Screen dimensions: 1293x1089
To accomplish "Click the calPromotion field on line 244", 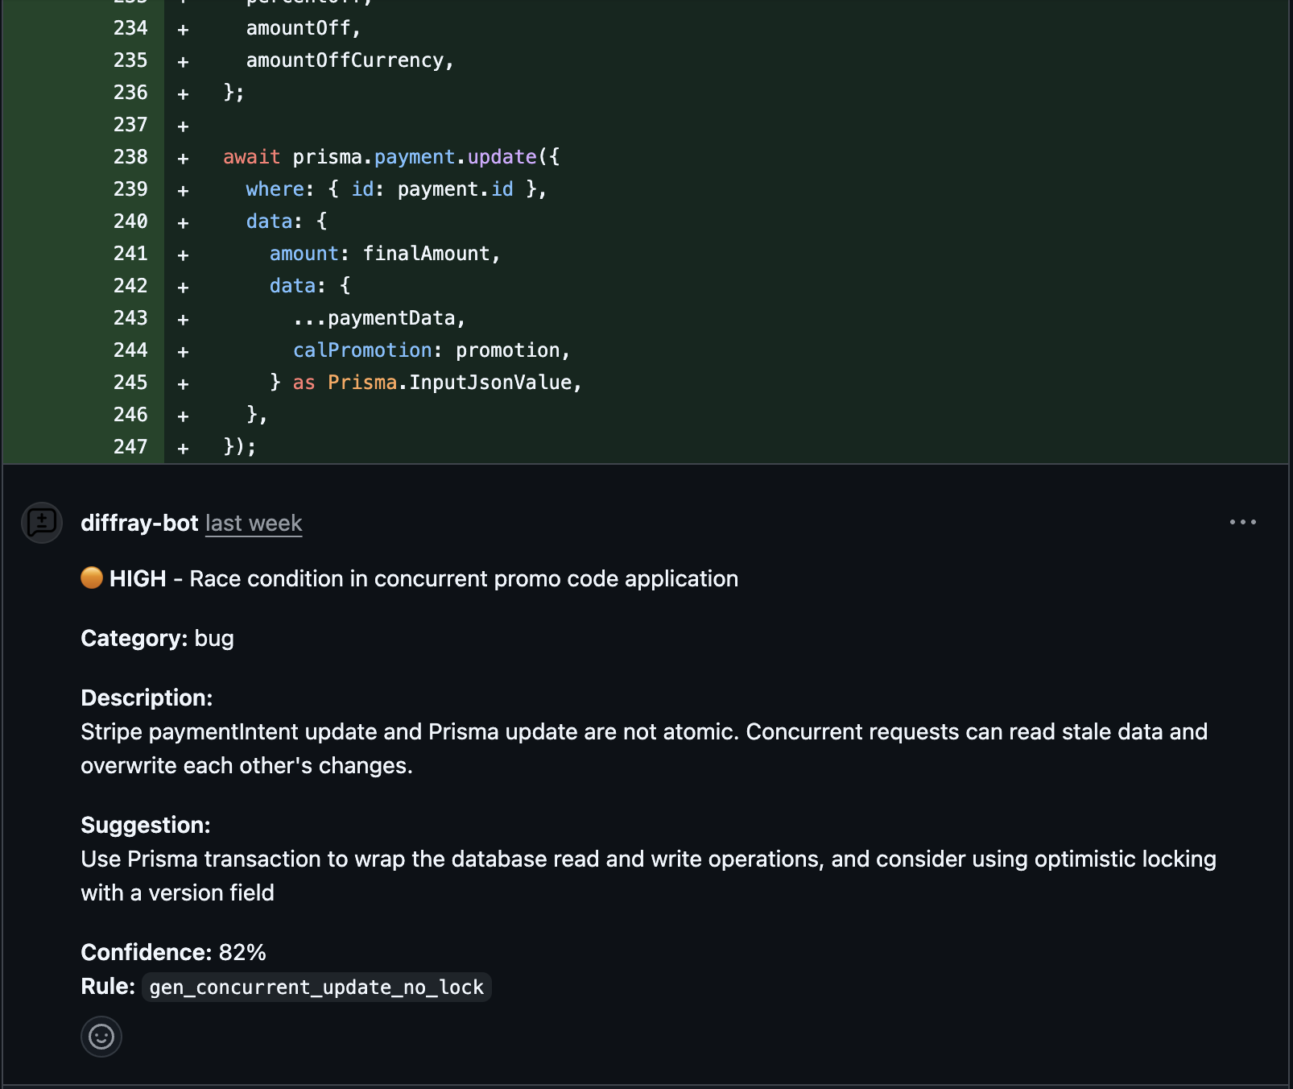I will (x=362, y=350).
